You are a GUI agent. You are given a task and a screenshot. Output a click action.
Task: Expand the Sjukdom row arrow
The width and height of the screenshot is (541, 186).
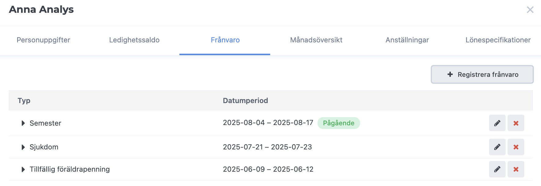click(x=23, y=147)
